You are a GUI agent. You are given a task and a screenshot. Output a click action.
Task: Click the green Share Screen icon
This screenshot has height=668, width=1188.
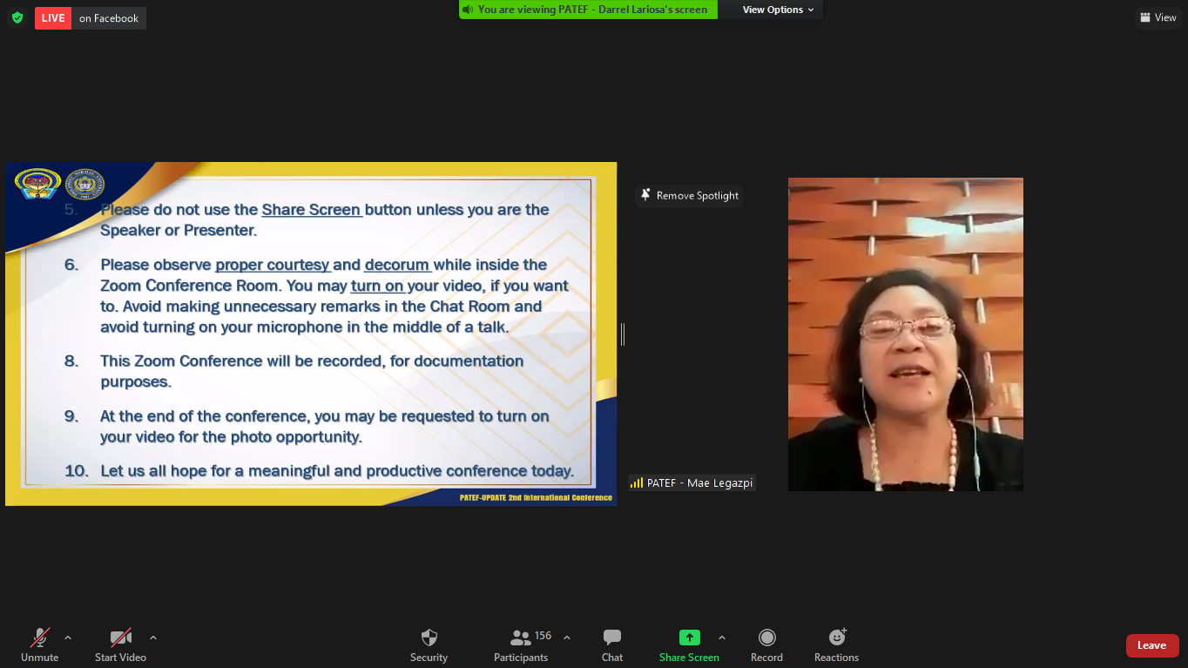(689, 638)
